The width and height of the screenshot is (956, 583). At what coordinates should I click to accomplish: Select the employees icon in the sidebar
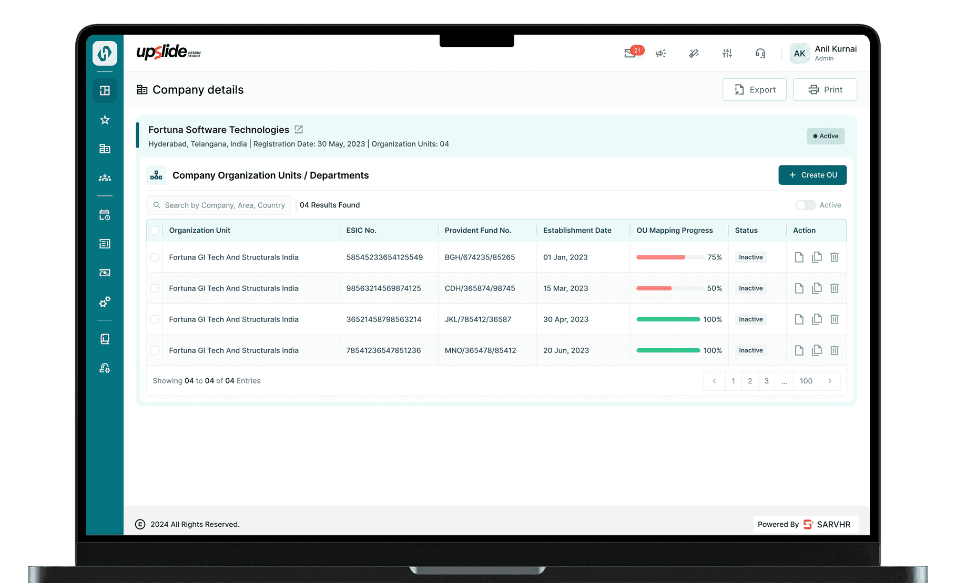[105, 178]
